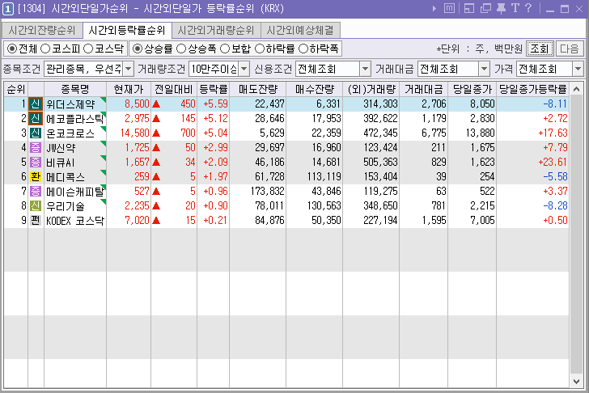Click the screen layout icon in title bar
Image resolution: width=589 pixels, height=393 pixels.
(x=469, y=8)
